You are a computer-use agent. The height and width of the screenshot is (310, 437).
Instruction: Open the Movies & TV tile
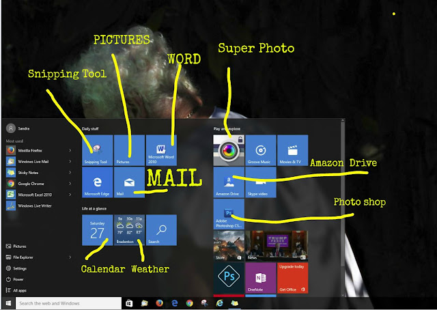point(293,150)
